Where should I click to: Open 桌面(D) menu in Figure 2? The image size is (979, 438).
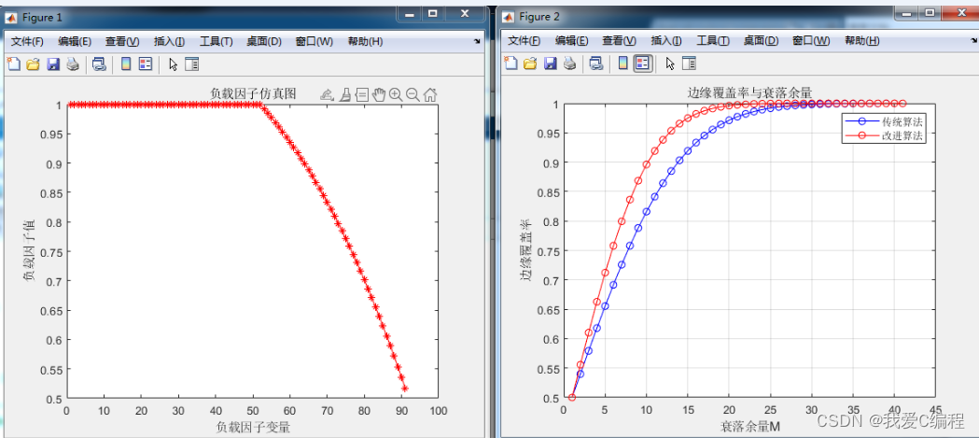(762, 40)
